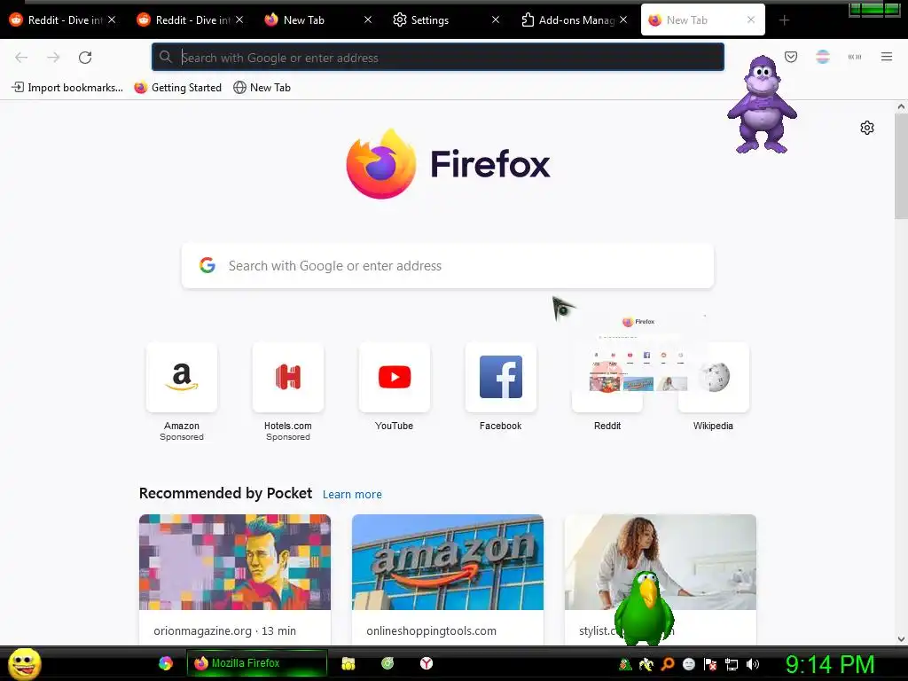Reload the current page
This screenshot has height=681, width=908.
[x=85, y=58]
